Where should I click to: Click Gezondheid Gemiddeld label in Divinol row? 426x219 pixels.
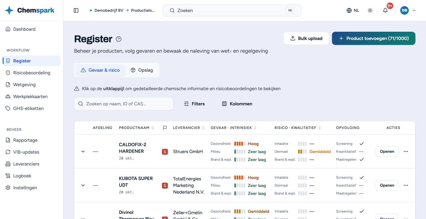[258, 211]
